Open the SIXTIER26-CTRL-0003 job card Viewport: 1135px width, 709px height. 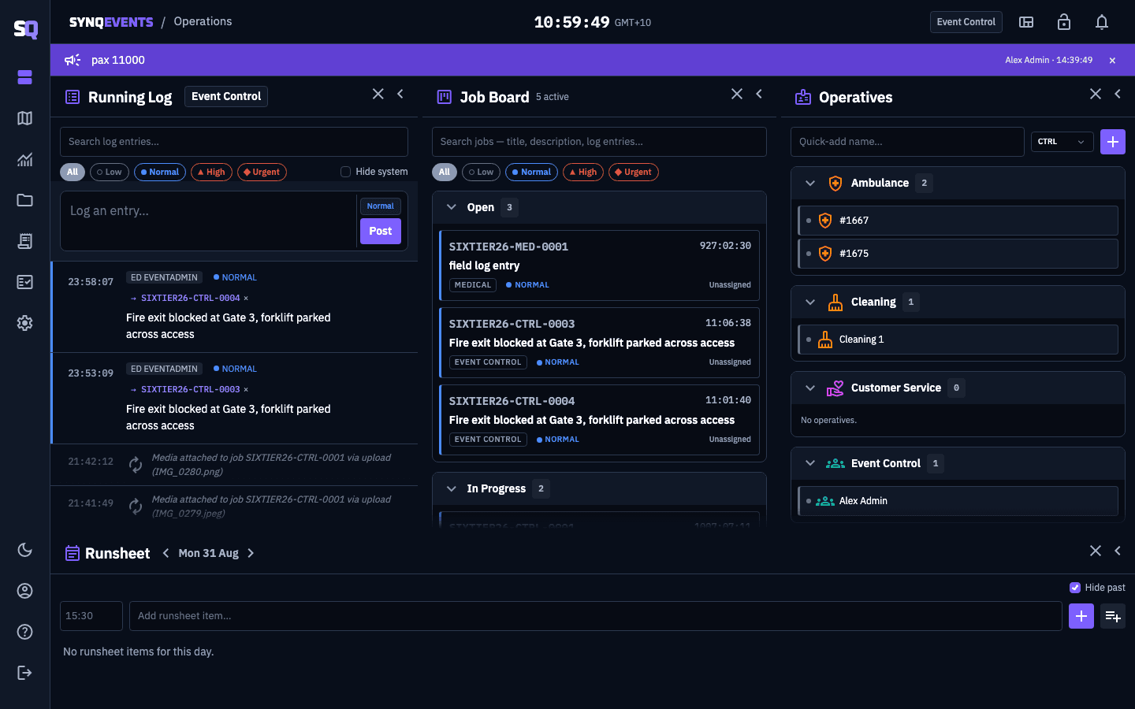[x=599, y=343]
